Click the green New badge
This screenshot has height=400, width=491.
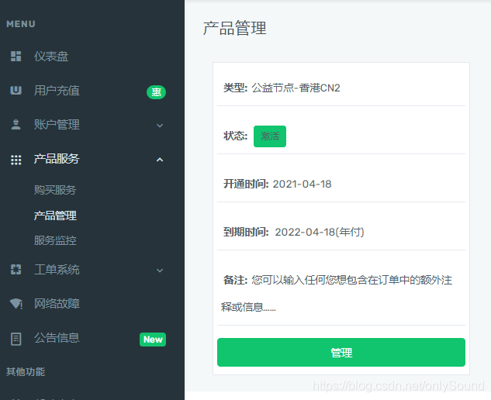click(152, 340)
